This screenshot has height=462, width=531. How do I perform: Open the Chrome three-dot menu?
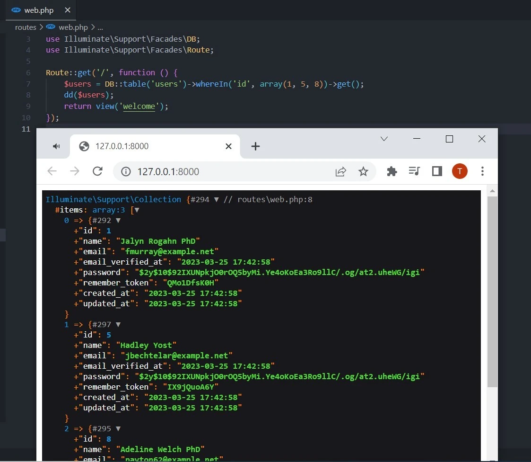[x=482, y=171]
